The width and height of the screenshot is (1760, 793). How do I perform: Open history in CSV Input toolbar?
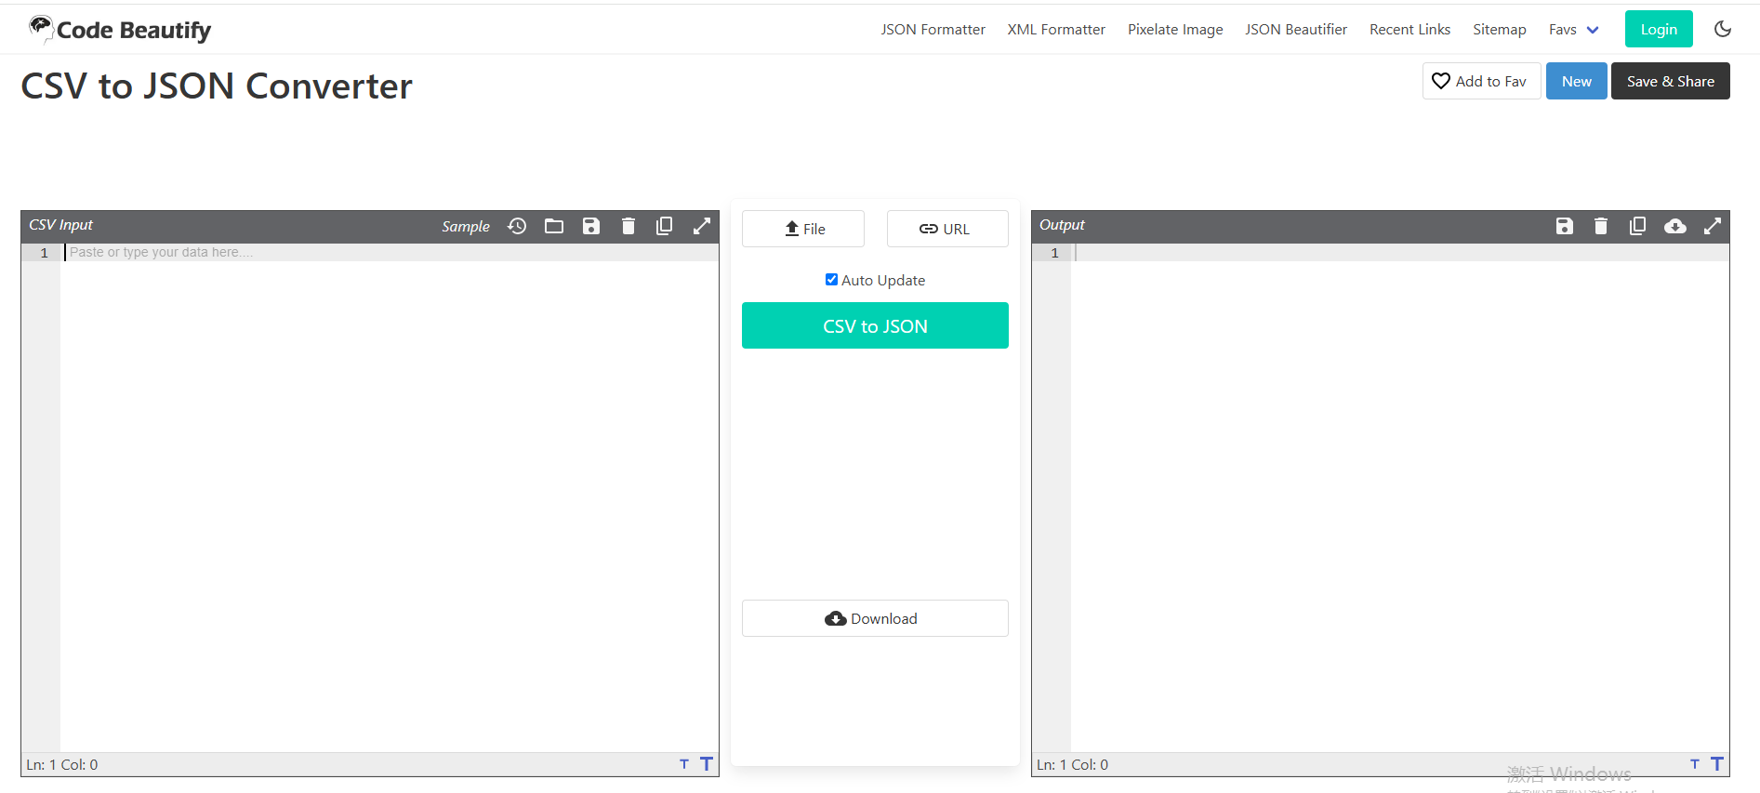pos(517,226)
